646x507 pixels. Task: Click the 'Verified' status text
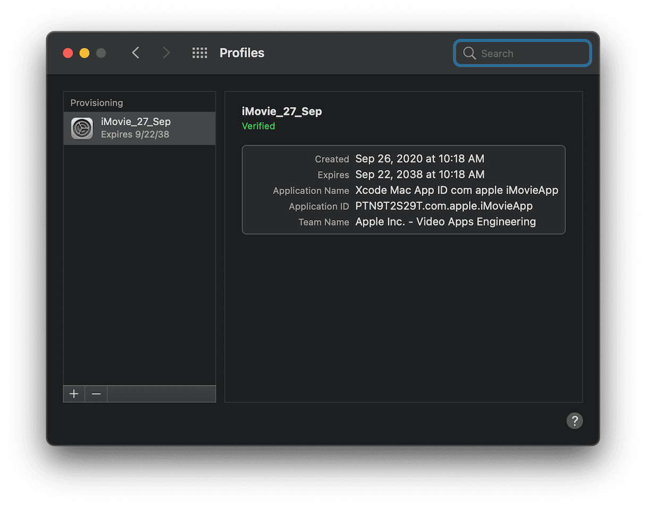258,126
